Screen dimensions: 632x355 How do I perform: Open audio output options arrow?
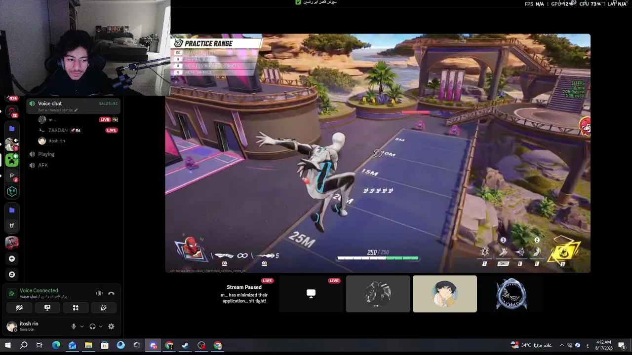pos(101,326)
